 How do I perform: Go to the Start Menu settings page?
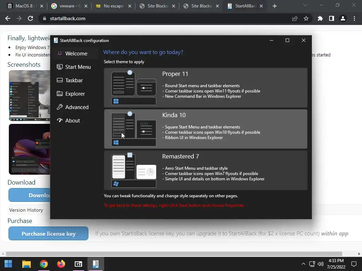pos(75,67)
